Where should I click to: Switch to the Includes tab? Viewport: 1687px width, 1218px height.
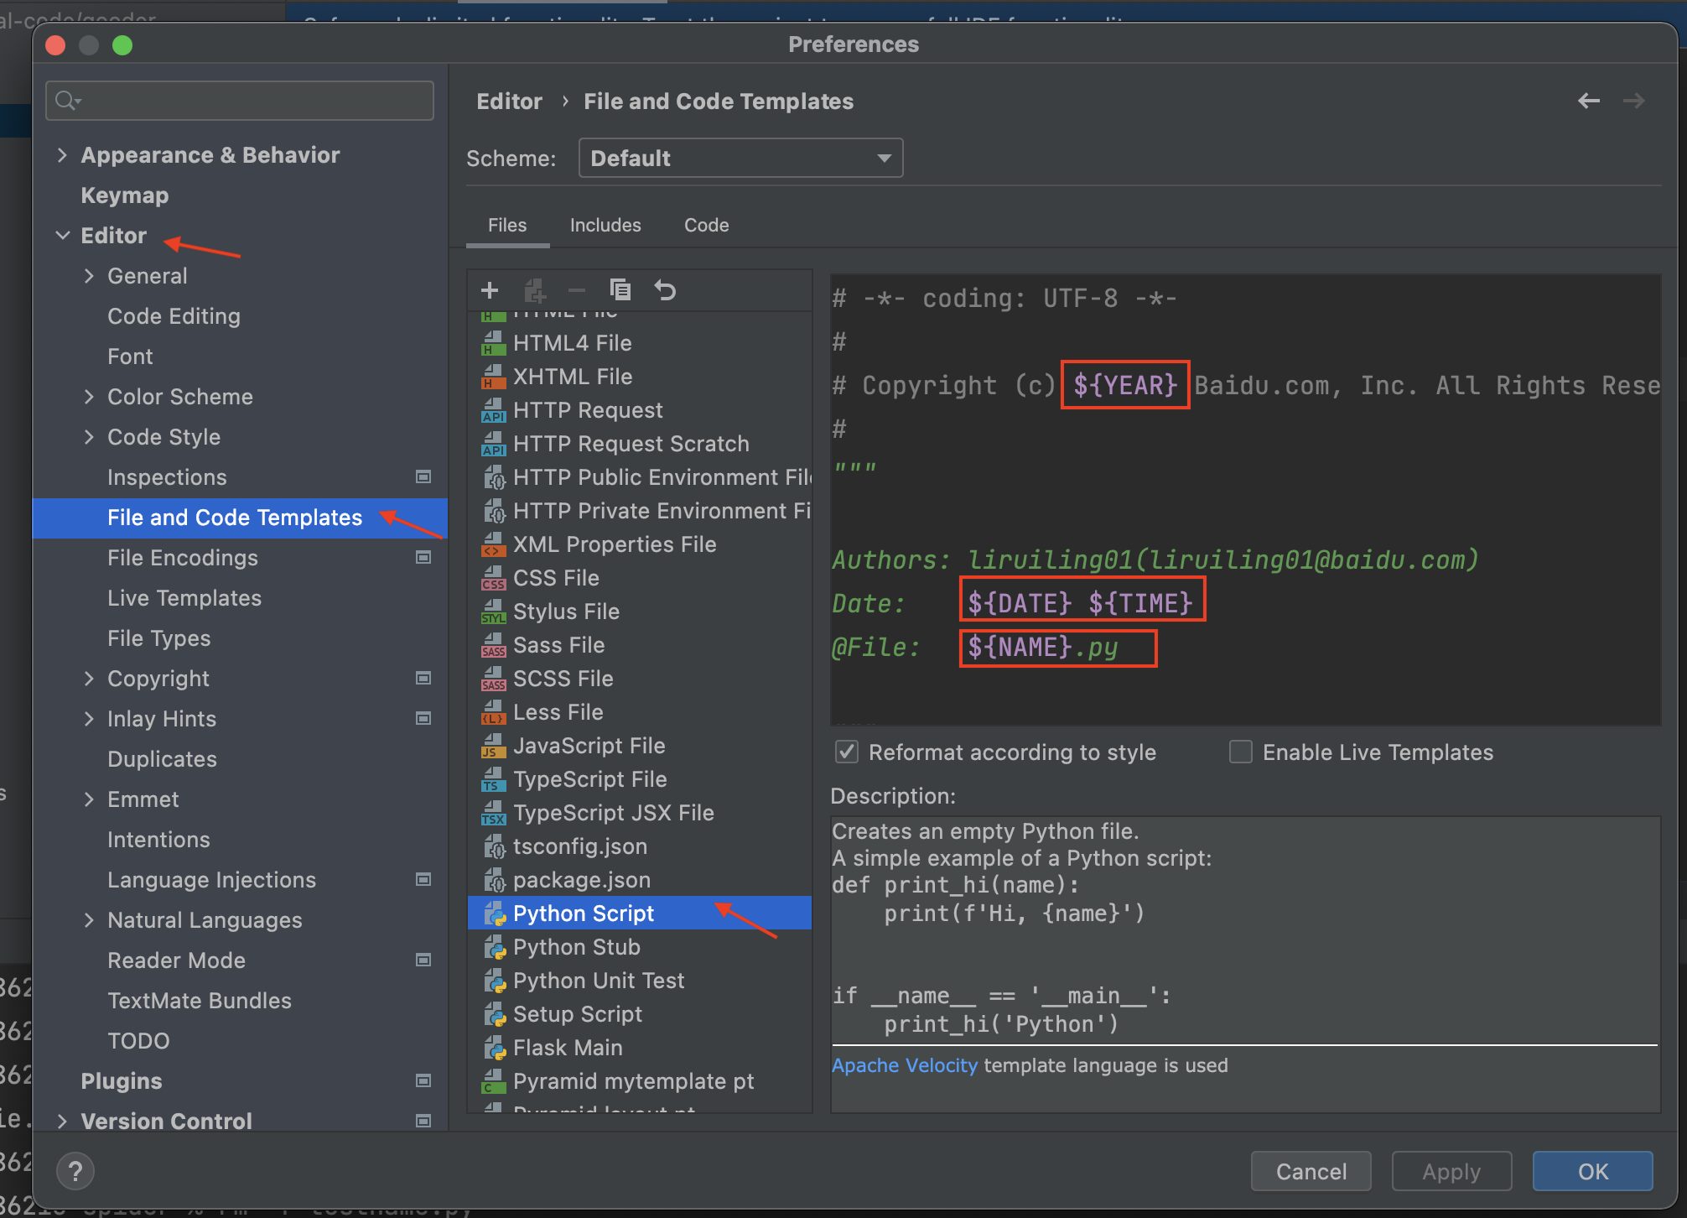point(604,224)
